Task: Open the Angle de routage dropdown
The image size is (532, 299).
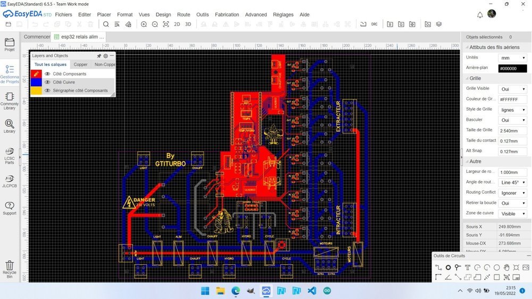Action: 512,182
